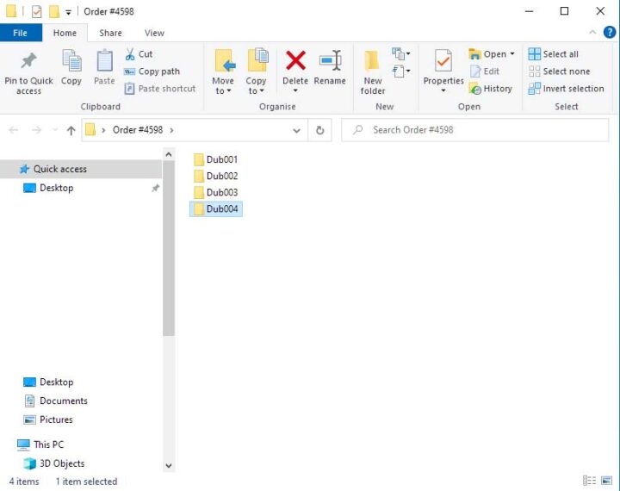Click the Pin to Quick access icon
620x491 pixels.
coord(28,62)
